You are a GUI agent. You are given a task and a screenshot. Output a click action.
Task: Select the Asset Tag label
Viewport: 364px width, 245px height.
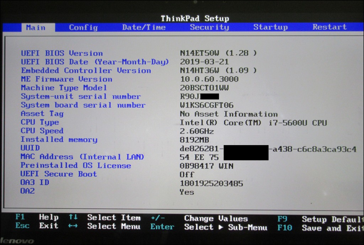[42, 113]
